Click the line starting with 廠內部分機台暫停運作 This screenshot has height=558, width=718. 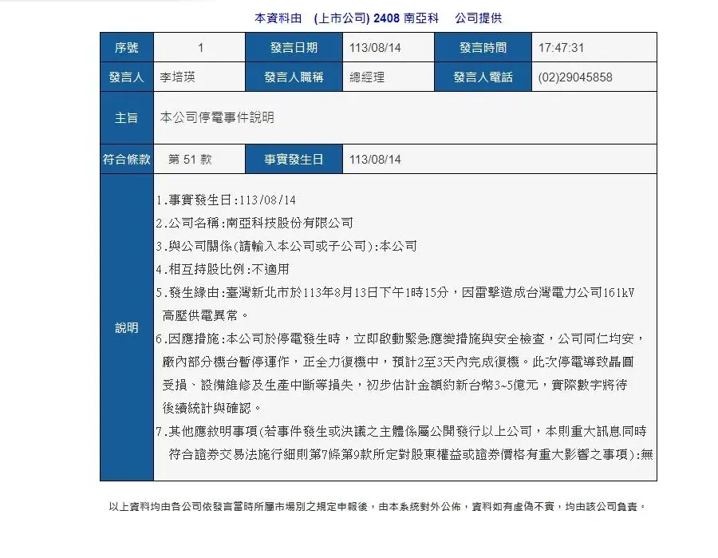398,362
